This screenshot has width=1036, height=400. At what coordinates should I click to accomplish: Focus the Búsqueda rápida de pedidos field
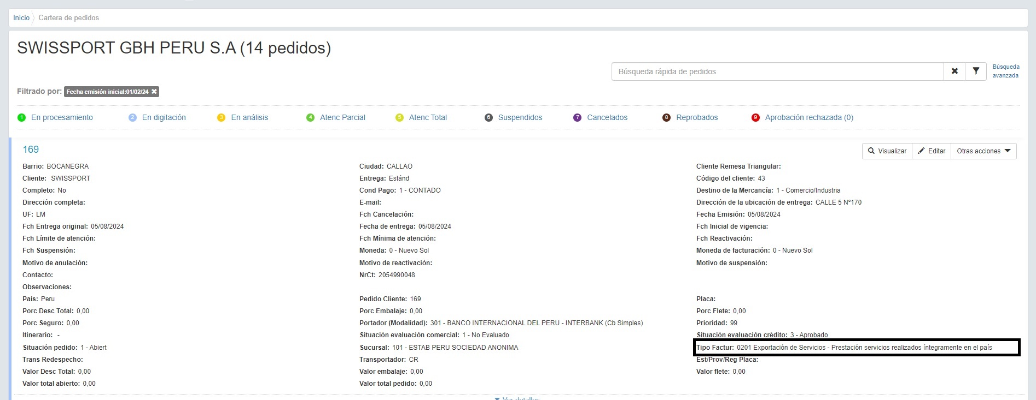(777, 71)
